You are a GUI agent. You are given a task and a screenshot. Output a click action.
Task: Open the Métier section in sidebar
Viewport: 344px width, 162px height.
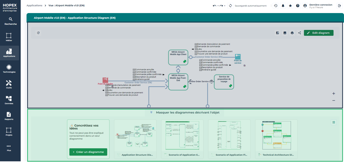tap(9, 37)
